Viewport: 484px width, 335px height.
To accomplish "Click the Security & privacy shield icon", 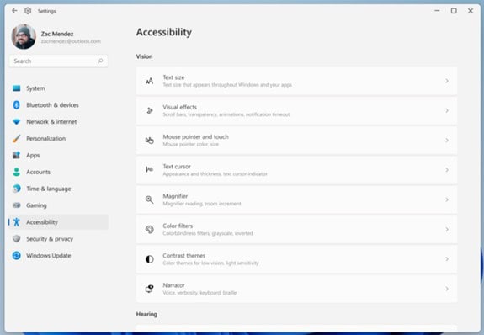I will click(17, 239).
